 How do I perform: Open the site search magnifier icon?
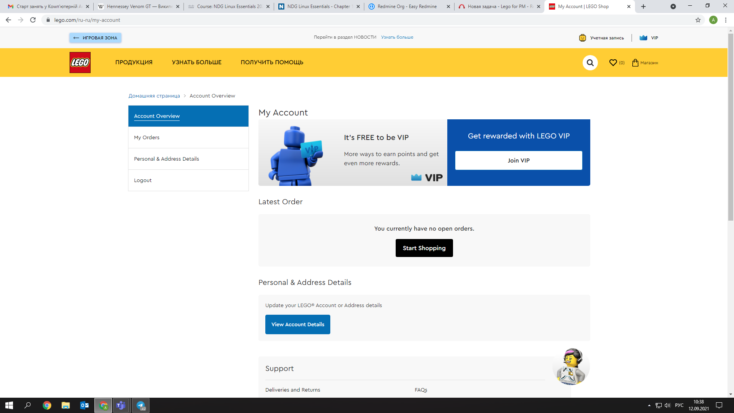pyautogui.click(x=590, y=63)
